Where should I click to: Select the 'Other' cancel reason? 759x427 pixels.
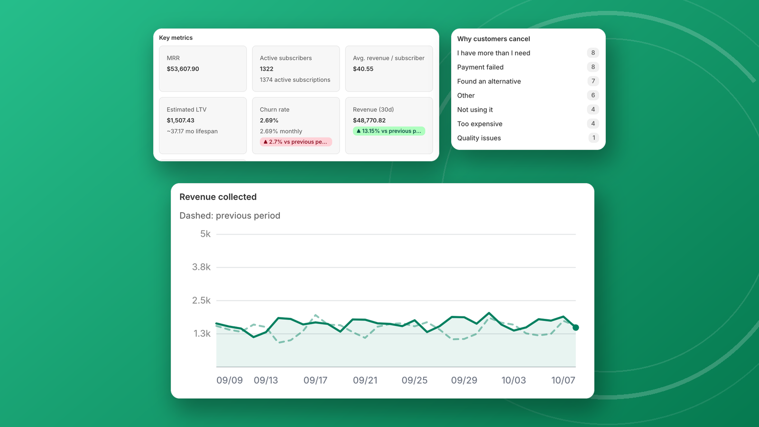pos(466,96)
